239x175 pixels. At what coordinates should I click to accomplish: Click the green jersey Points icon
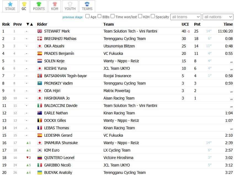39,4
